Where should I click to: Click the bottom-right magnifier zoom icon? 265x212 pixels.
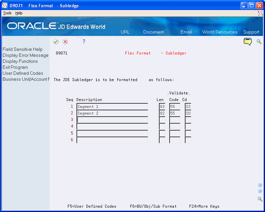(x=260, y=199)
